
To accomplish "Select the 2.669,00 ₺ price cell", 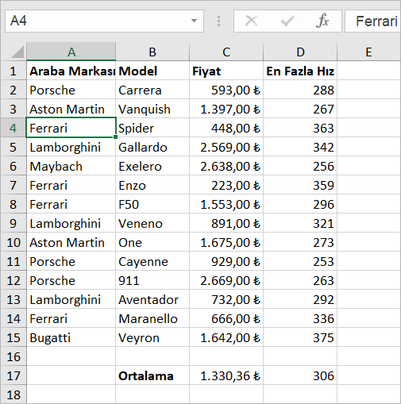I will click(226, 280).
